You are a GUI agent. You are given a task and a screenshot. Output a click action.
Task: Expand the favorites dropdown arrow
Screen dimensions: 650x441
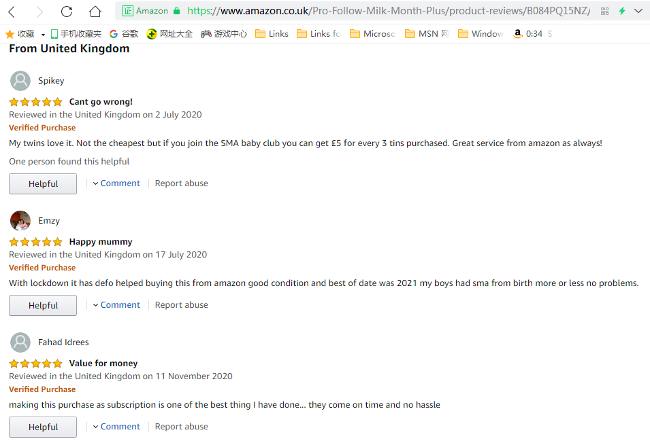coord(43,34)
